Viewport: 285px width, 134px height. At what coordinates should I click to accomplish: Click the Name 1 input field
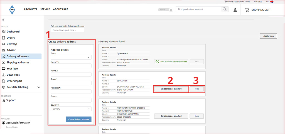tap(71, 66)
